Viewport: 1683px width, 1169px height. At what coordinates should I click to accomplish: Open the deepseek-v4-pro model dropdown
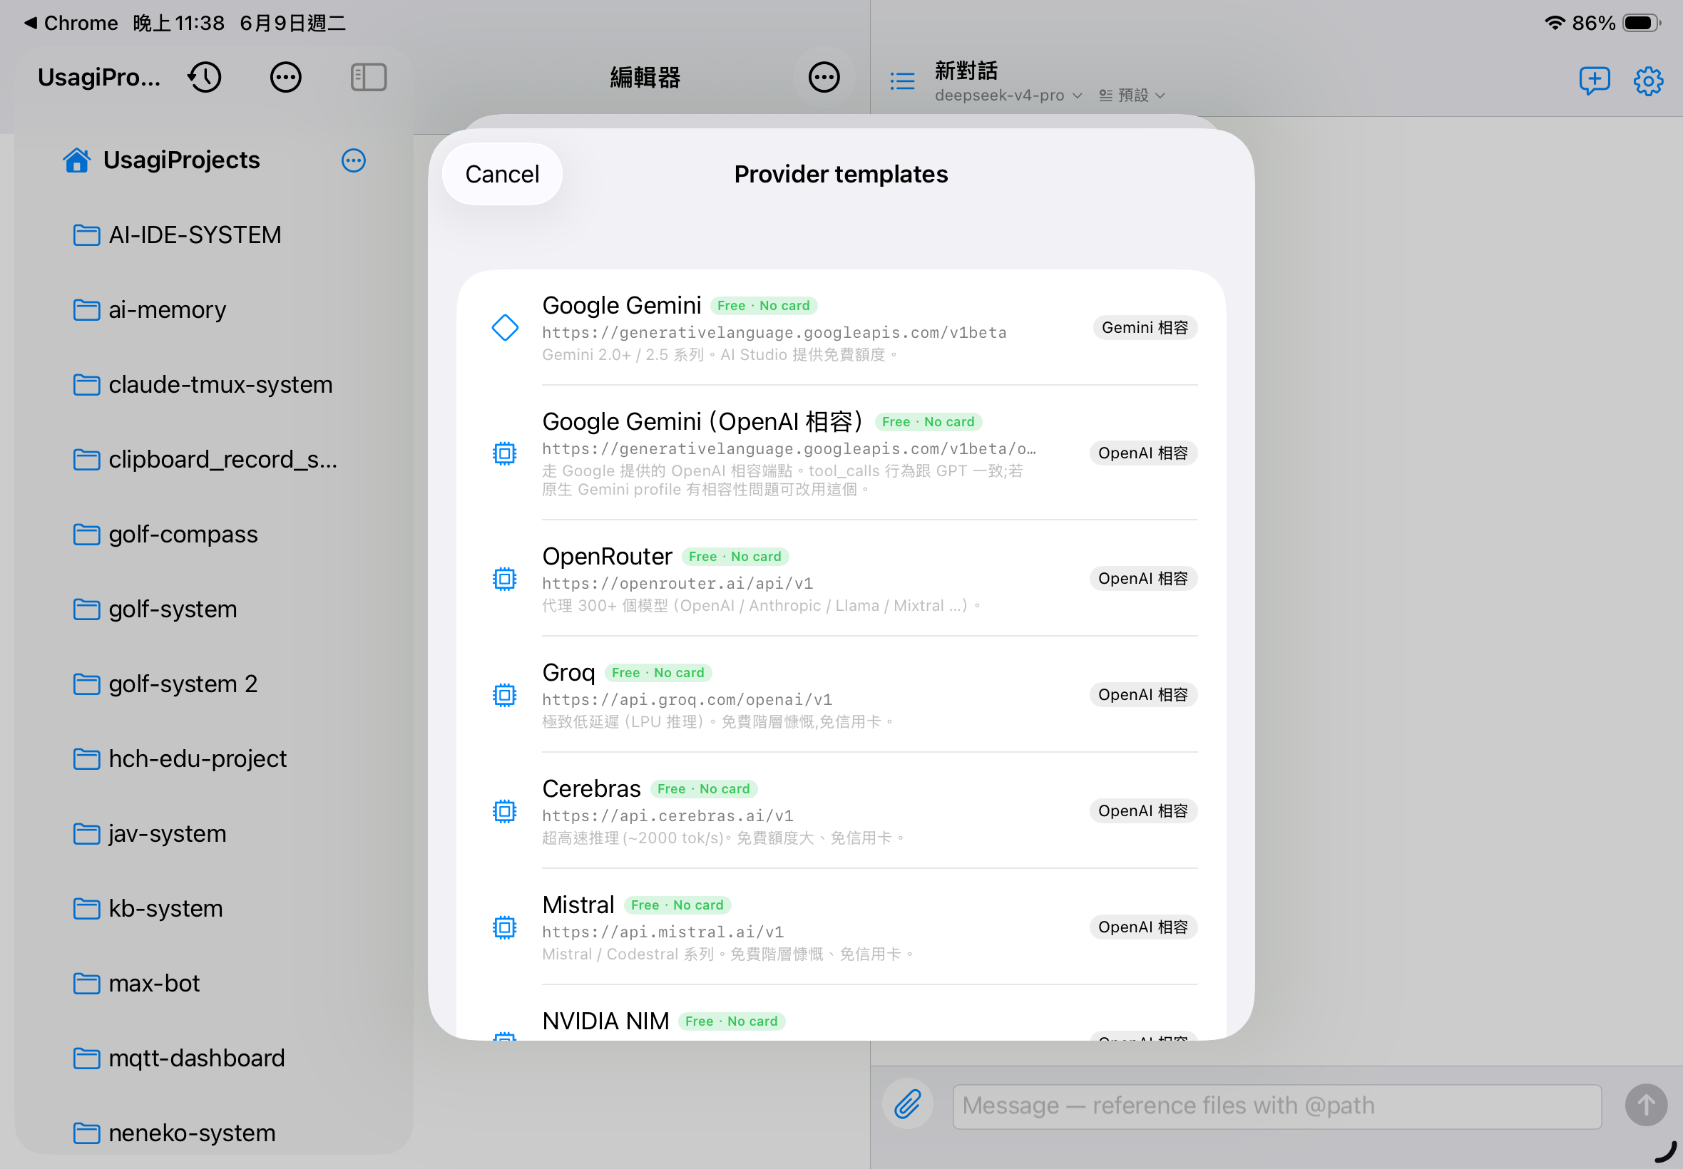[1008, 96]
